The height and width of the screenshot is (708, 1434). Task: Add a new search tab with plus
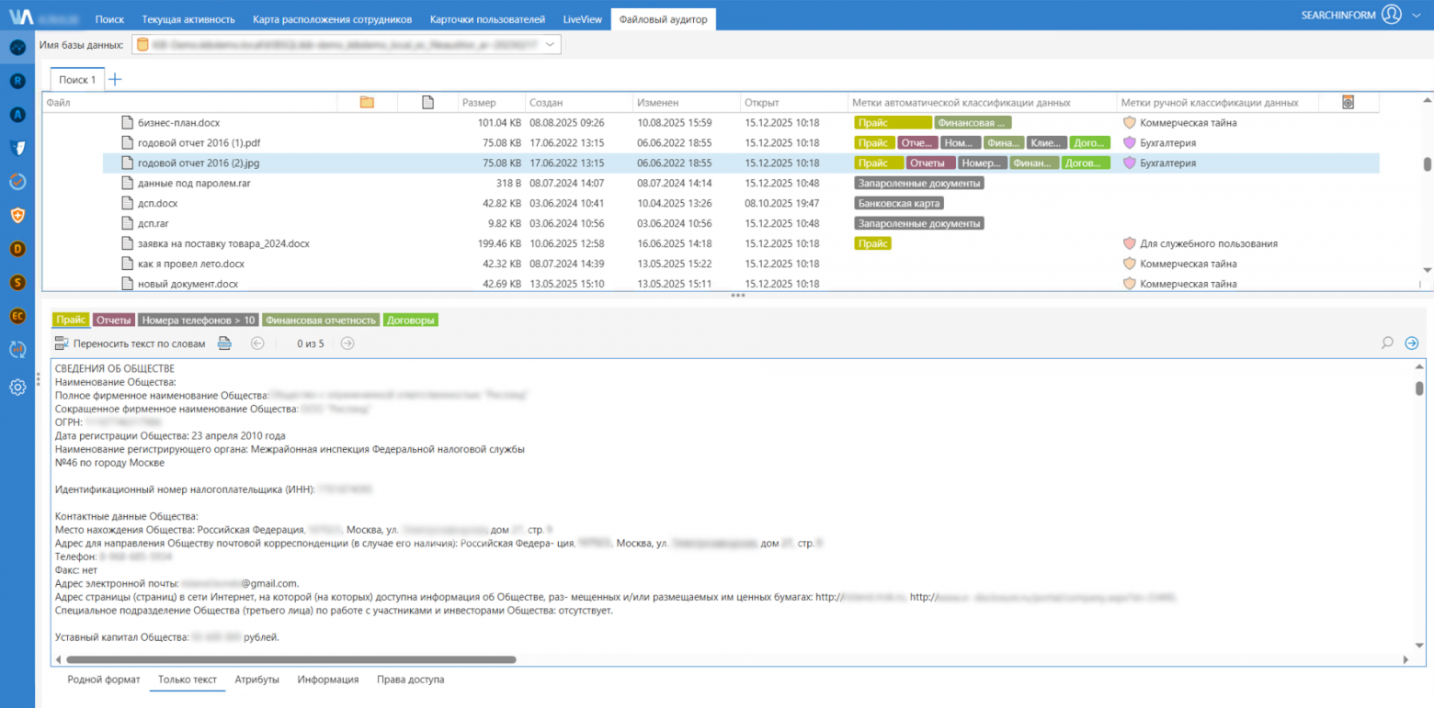(x=115, y=80)
